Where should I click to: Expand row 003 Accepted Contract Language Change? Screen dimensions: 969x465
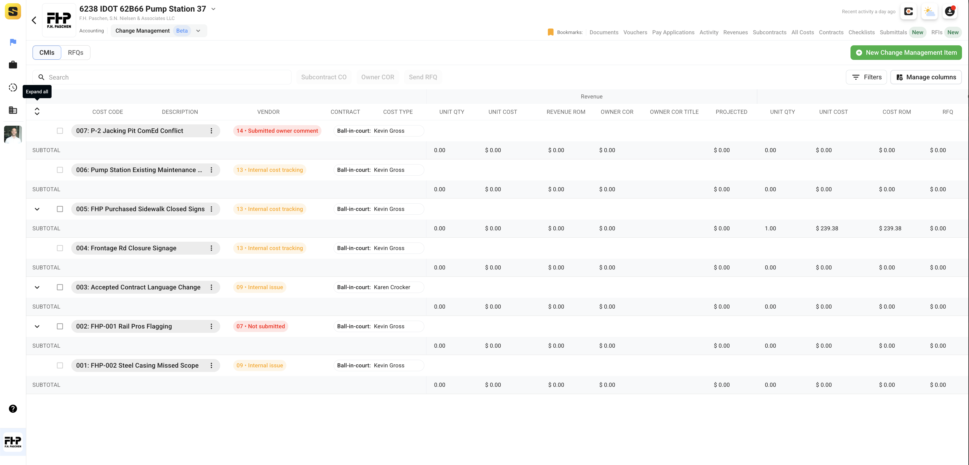pos(37,287)
